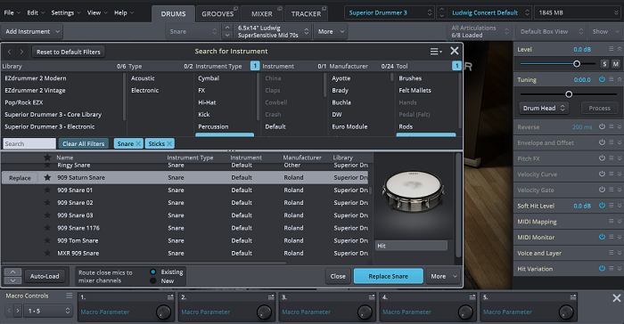Screen dimensions: 624x324
Task: Click Clear All Filters button
Action: (x=83, y=144)
